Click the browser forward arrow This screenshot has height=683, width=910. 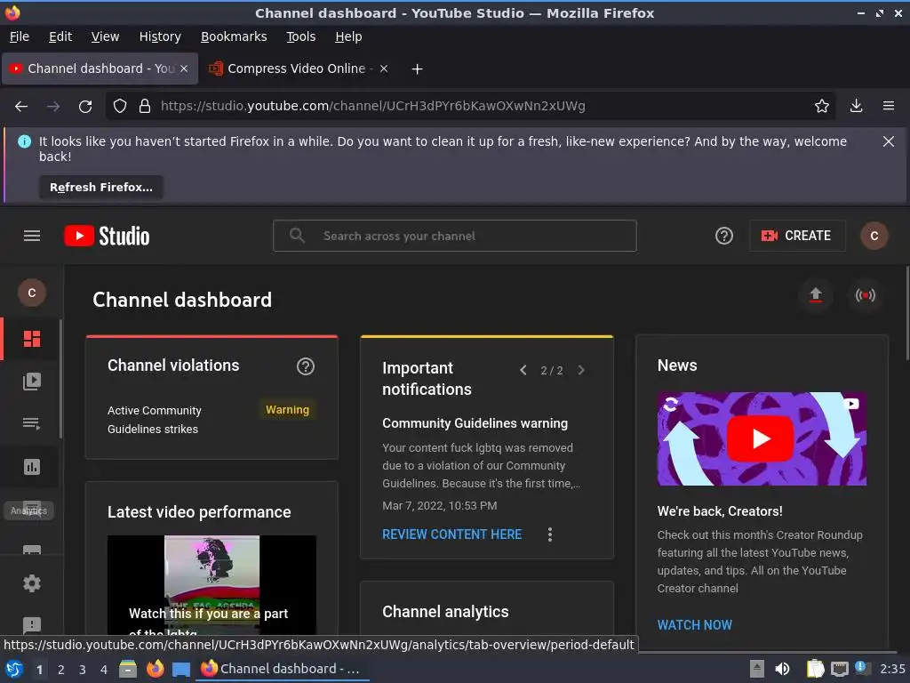53,106
